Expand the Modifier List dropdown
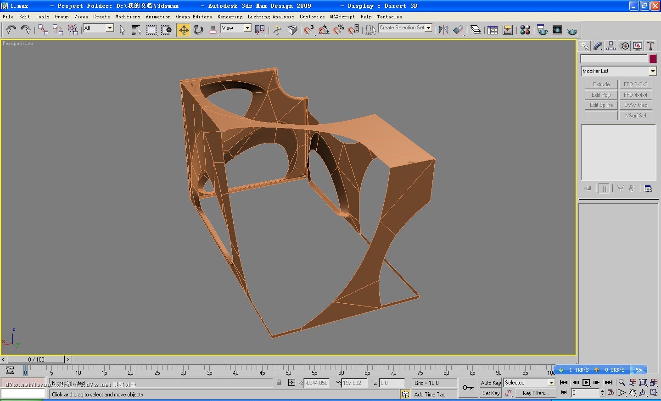The width and height of the screenshot is (661, 401). [653, 71]
